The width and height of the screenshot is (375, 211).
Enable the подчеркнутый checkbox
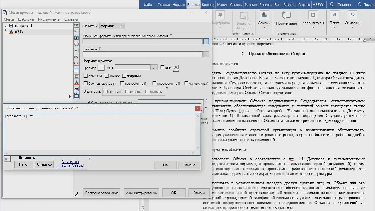coord(122,84)
